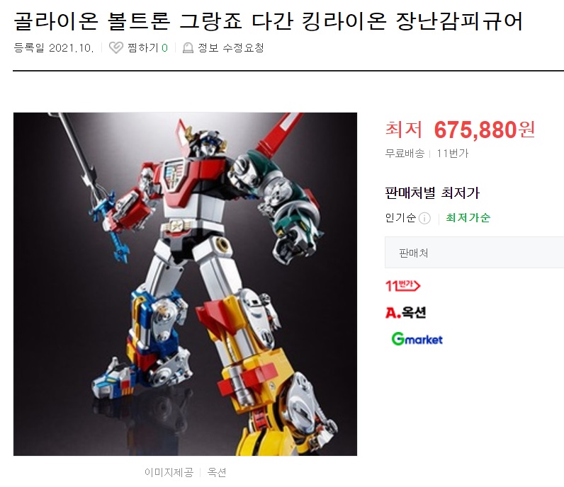Click the info icon next to 인기순
This screenshot has height=487, width=564.
click(x=424, y=218)
